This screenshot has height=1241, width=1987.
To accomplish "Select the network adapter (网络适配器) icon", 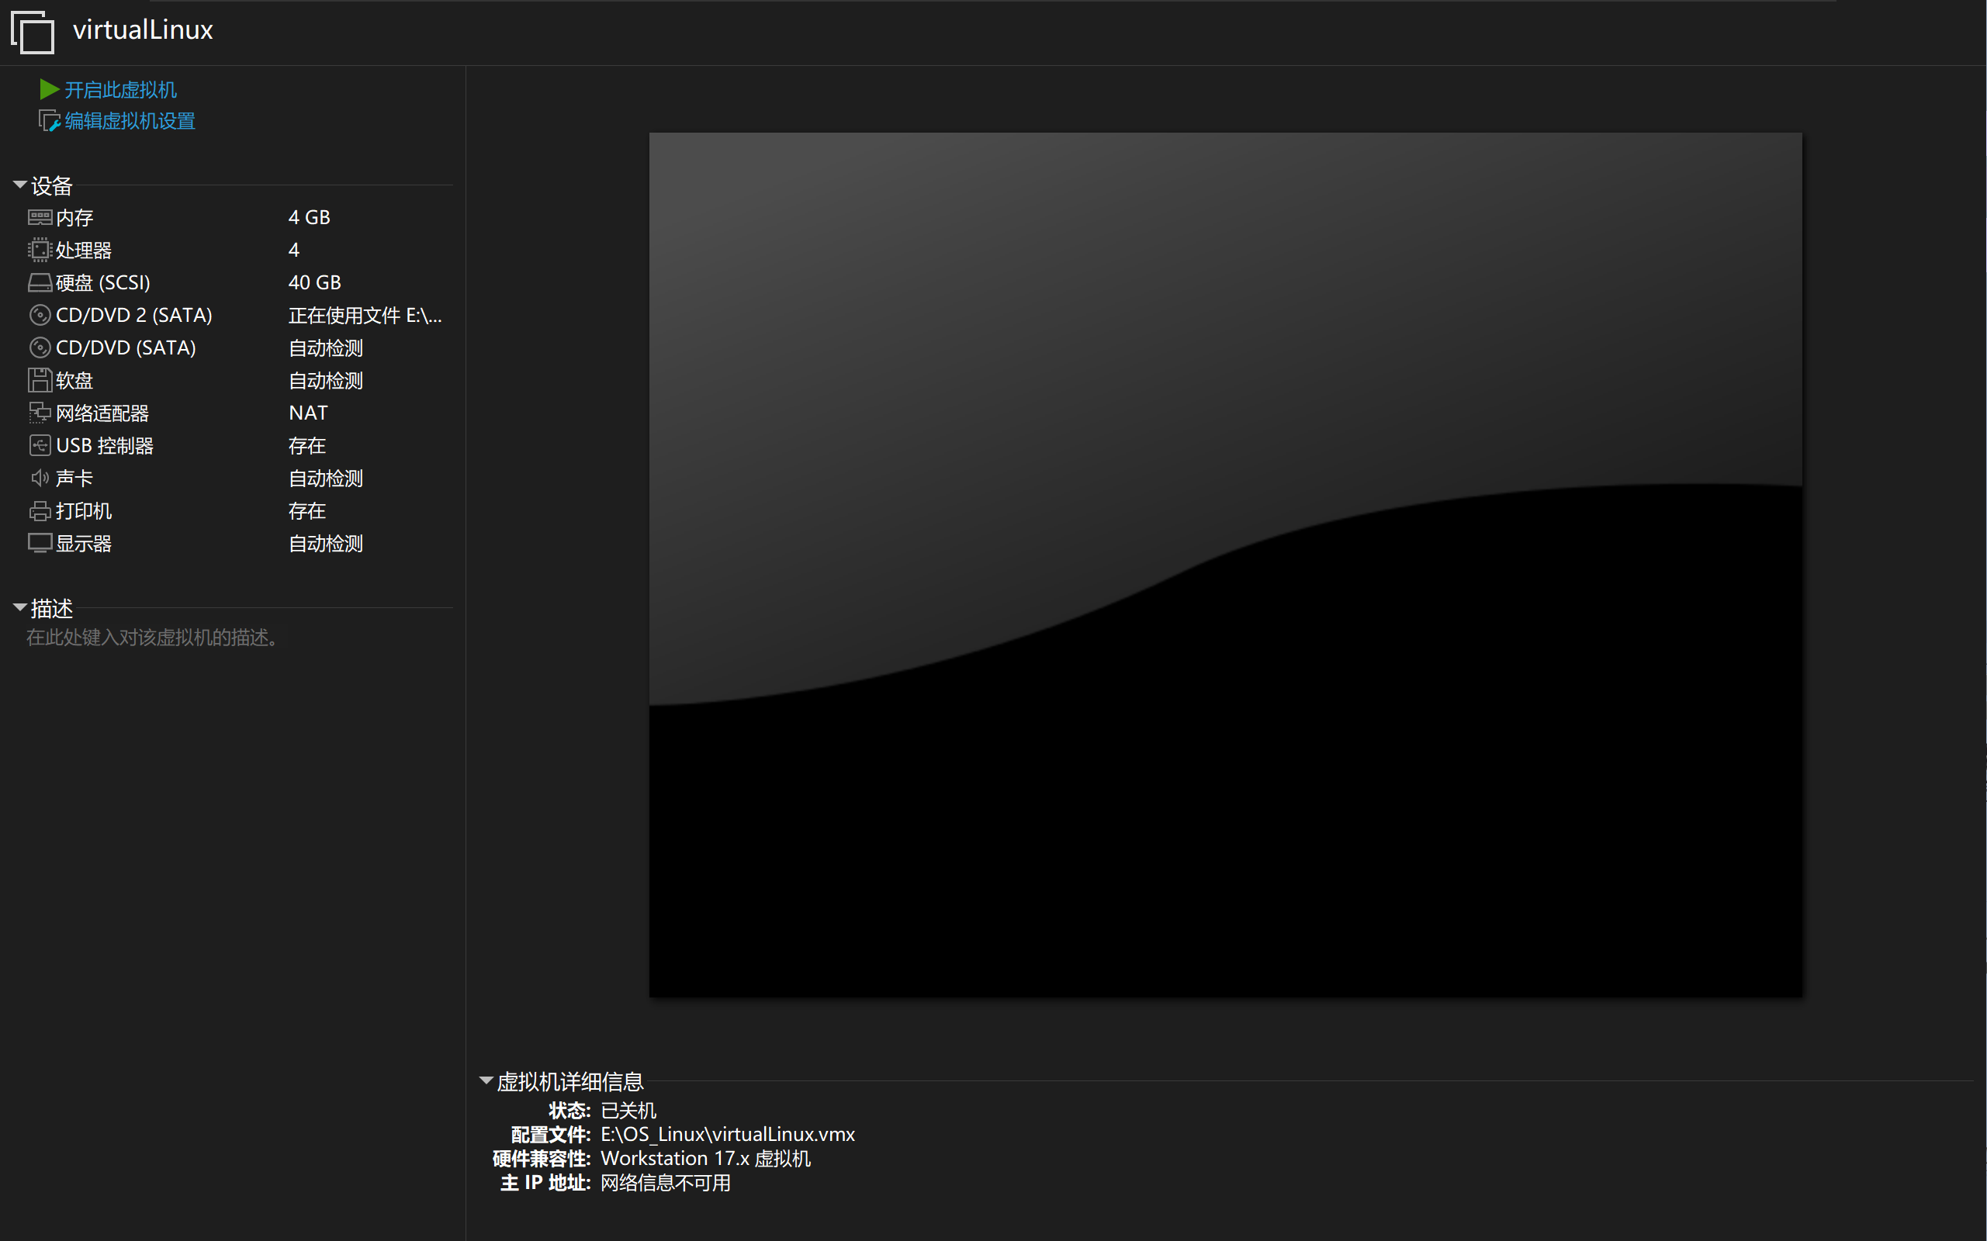I will click(x=40, y=413).
